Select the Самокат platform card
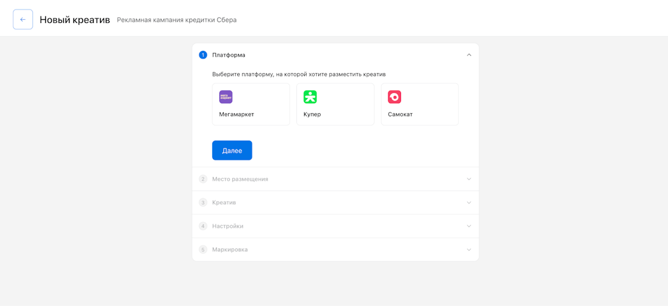Viewport: 668px width, 306px height. tap(419, 104)
